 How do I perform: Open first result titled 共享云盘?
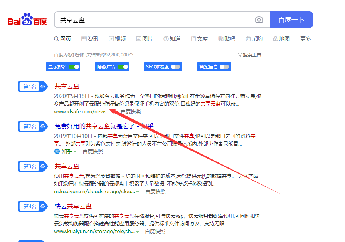(x=67, y=86)
